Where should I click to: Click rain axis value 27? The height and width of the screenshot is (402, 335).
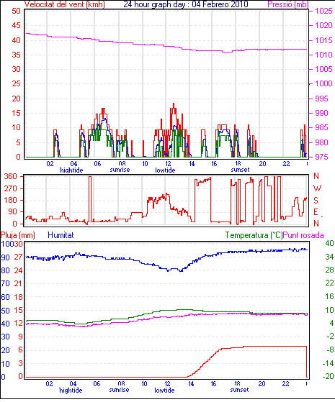click(18, 257)
